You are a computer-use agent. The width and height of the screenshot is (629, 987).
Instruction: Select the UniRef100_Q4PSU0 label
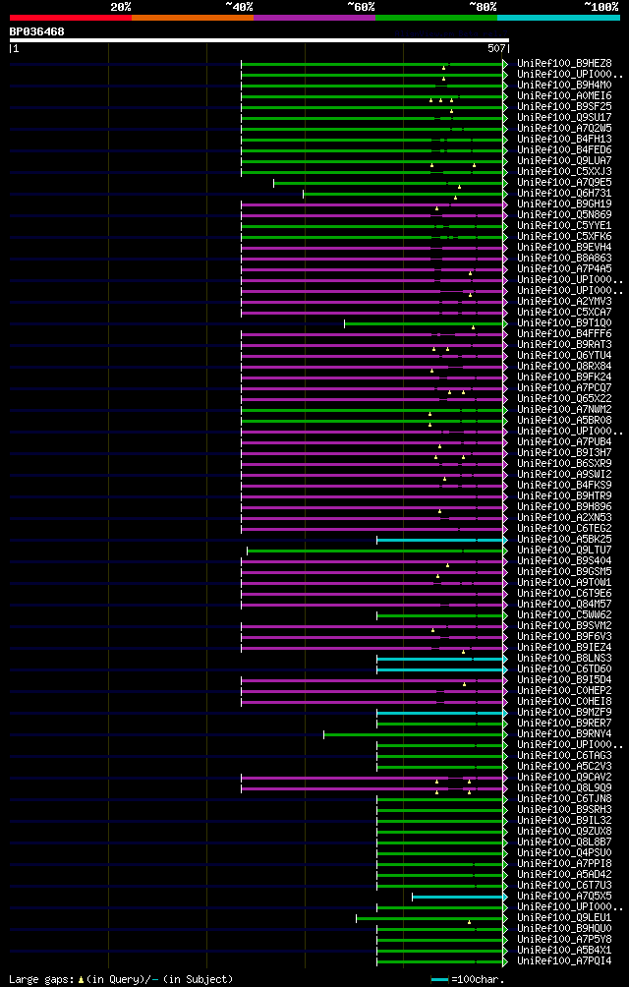click(564, 853)
